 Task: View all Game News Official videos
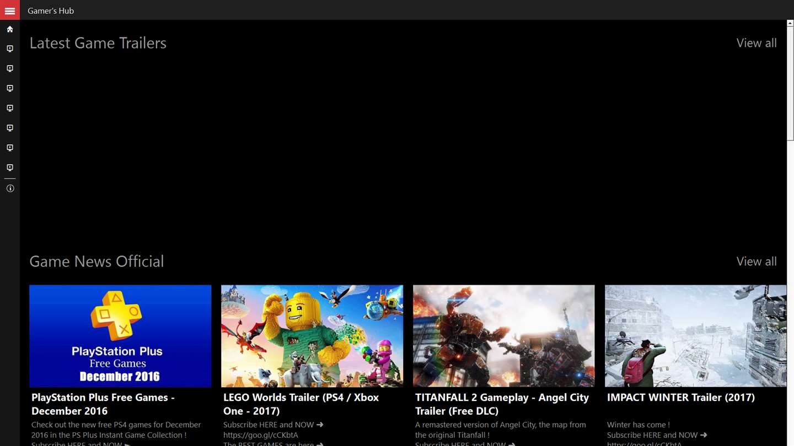pos(757,262)
